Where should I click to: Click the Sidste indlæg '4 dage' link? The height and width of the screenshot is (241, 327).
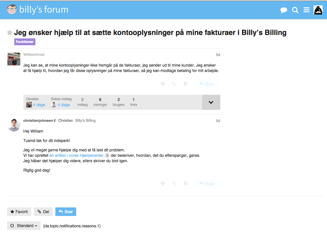click(64, 105)
